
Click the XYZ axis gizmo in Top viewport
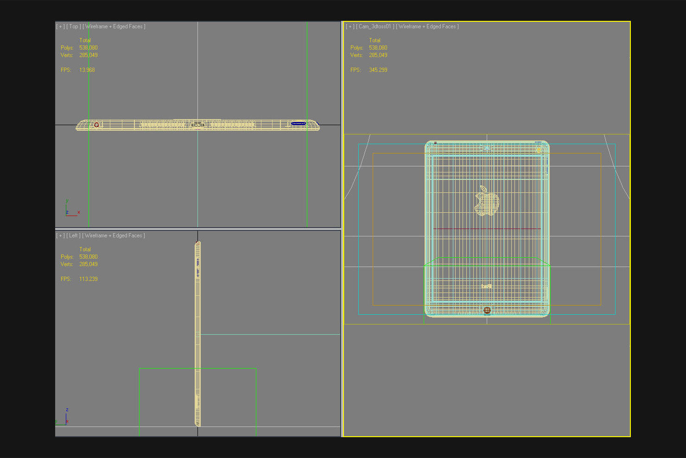tap(72, 208)
